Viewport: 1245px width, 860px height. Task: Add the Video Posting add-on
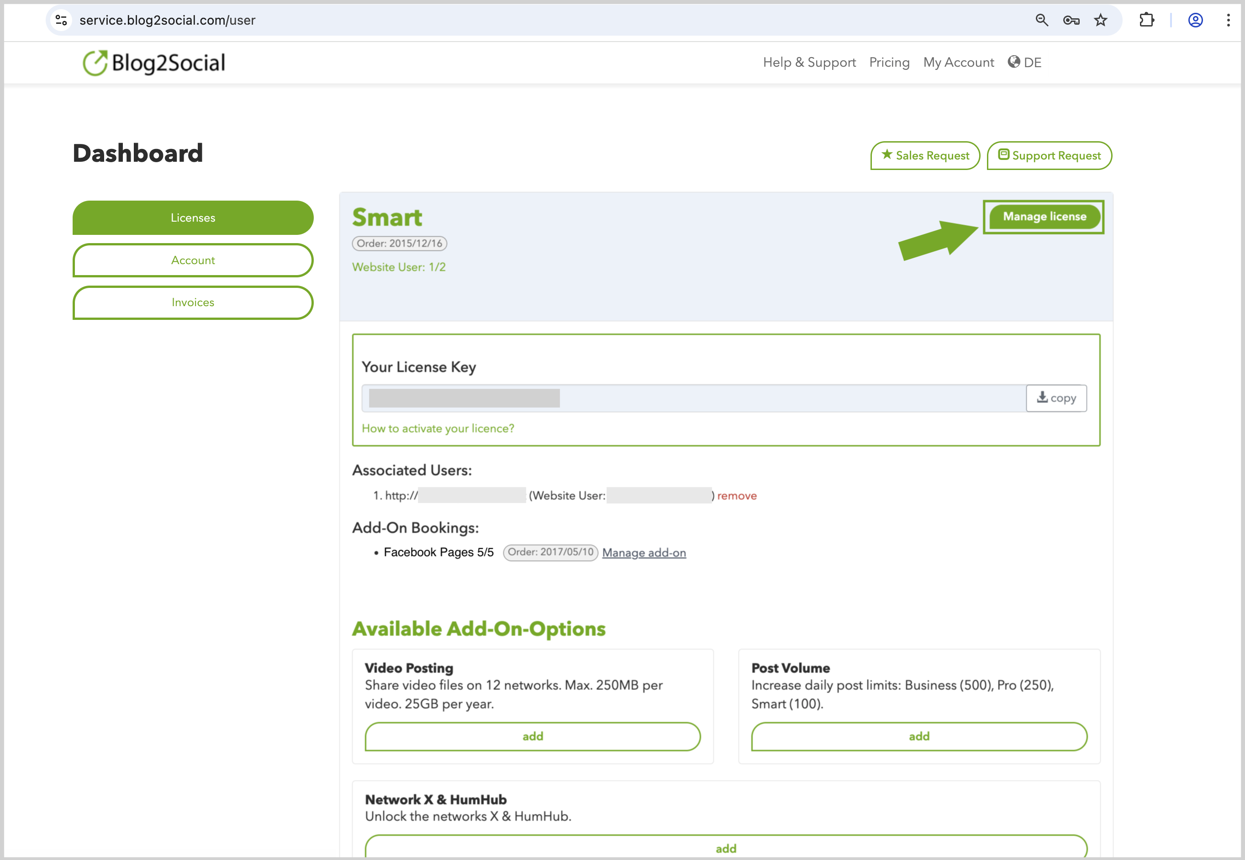533,737
